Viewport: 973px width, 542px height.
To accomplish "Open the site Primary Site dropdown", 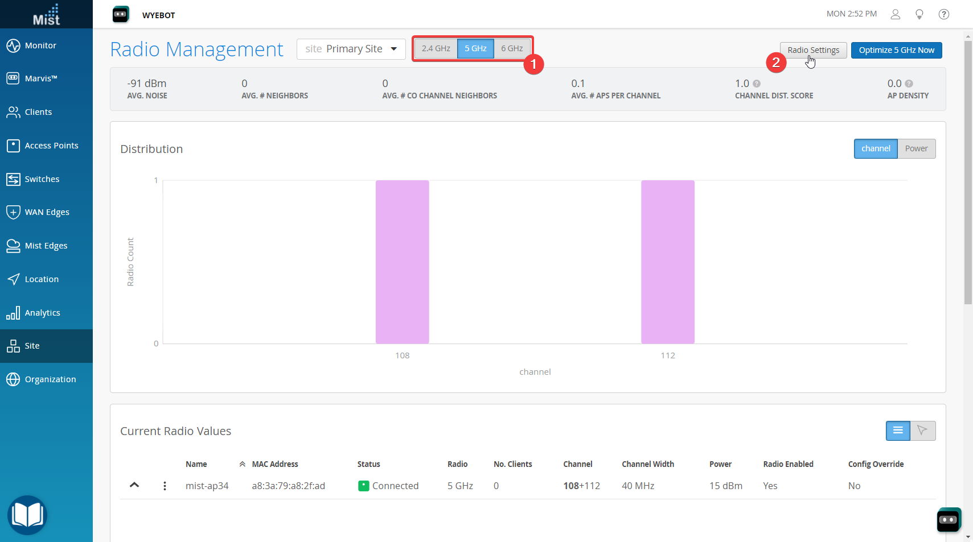I will (x=351, y=49).
